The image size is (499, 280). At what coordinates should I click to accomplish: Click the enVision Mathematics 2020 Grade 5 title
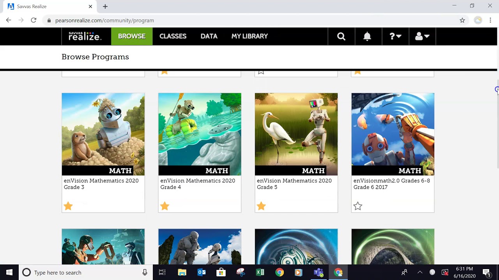(294, 184)
